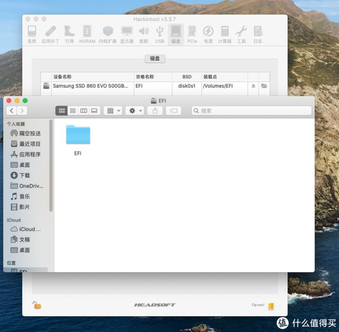This screenshot has height=332, width=339.
Task: Switch Finder to column view
Action: click(x=84, y=110)
